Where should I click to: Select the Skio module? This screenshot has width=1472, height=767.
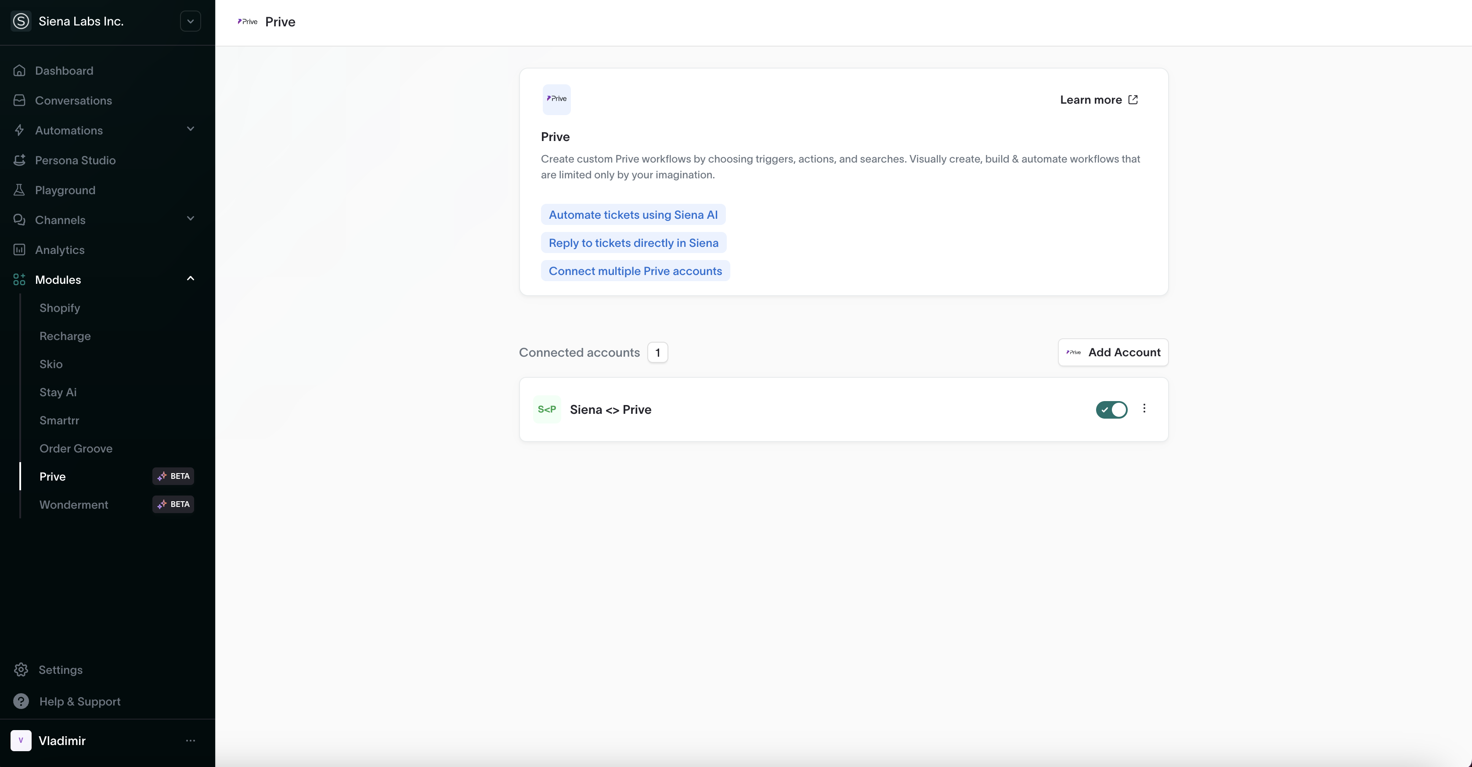coord(51,364)
